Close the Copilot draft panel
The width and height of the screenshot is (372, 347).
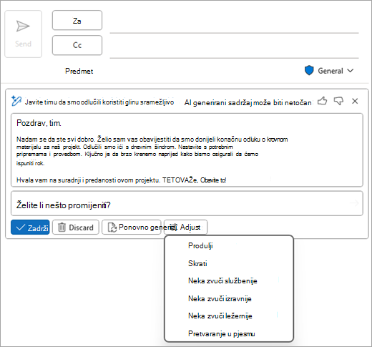(355, 101)
